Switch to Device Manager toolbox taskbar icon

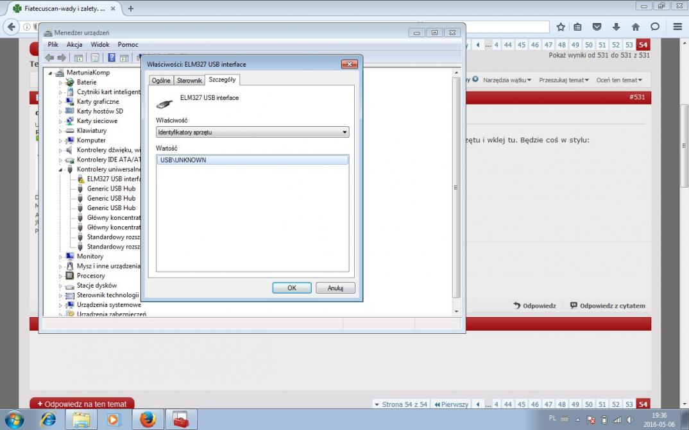181,420
